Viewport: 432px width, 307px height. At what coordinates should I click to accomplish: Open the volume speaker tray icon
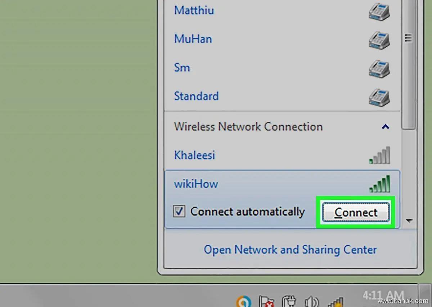[x=310, y=301]
